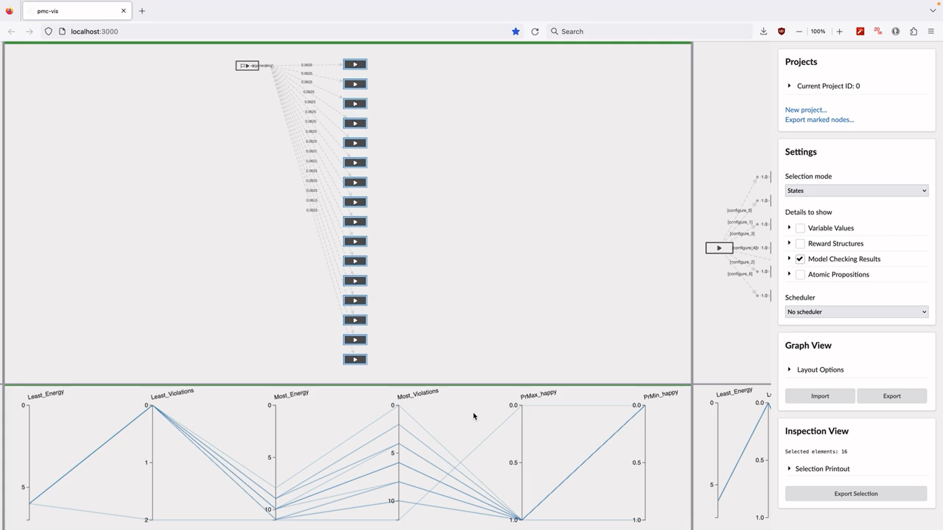
Task: Open the Selection mode States dropdown
Action: coord(856,190)
